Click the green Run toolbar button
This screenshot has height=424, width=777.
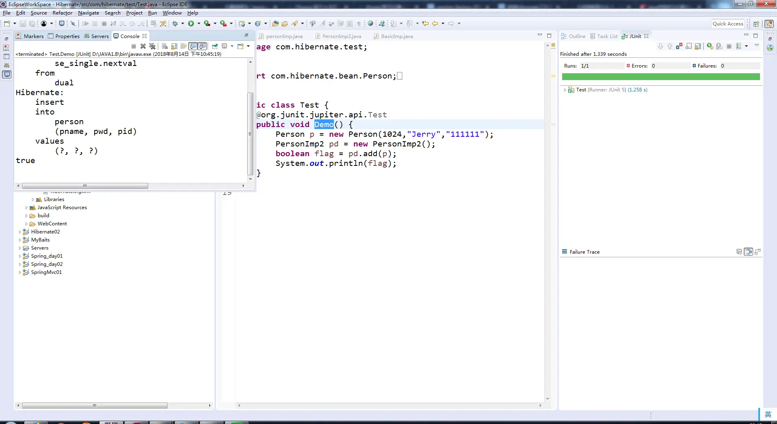[x=191, y=23]
